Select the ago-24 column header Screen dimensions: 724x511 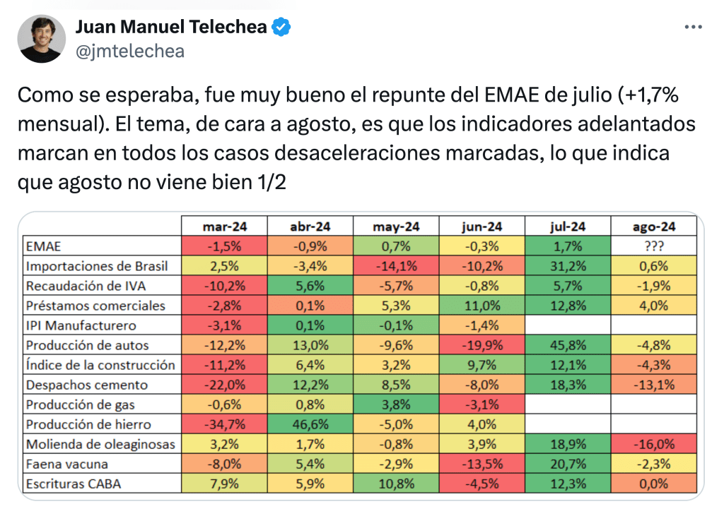tap(654, 227)
